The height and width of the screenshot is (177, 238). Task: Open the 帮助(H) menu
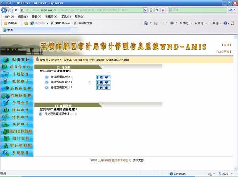79,17
